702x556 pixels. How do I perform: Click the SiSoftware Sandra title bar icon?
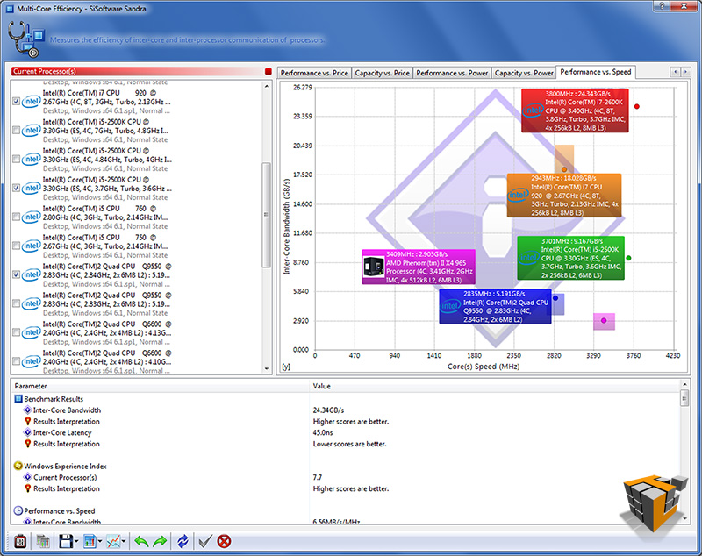[10, 9]
